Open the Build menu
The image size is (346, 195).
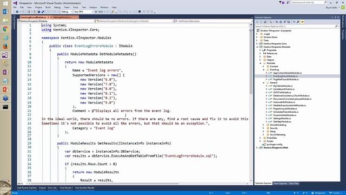(x=48, y=7)
